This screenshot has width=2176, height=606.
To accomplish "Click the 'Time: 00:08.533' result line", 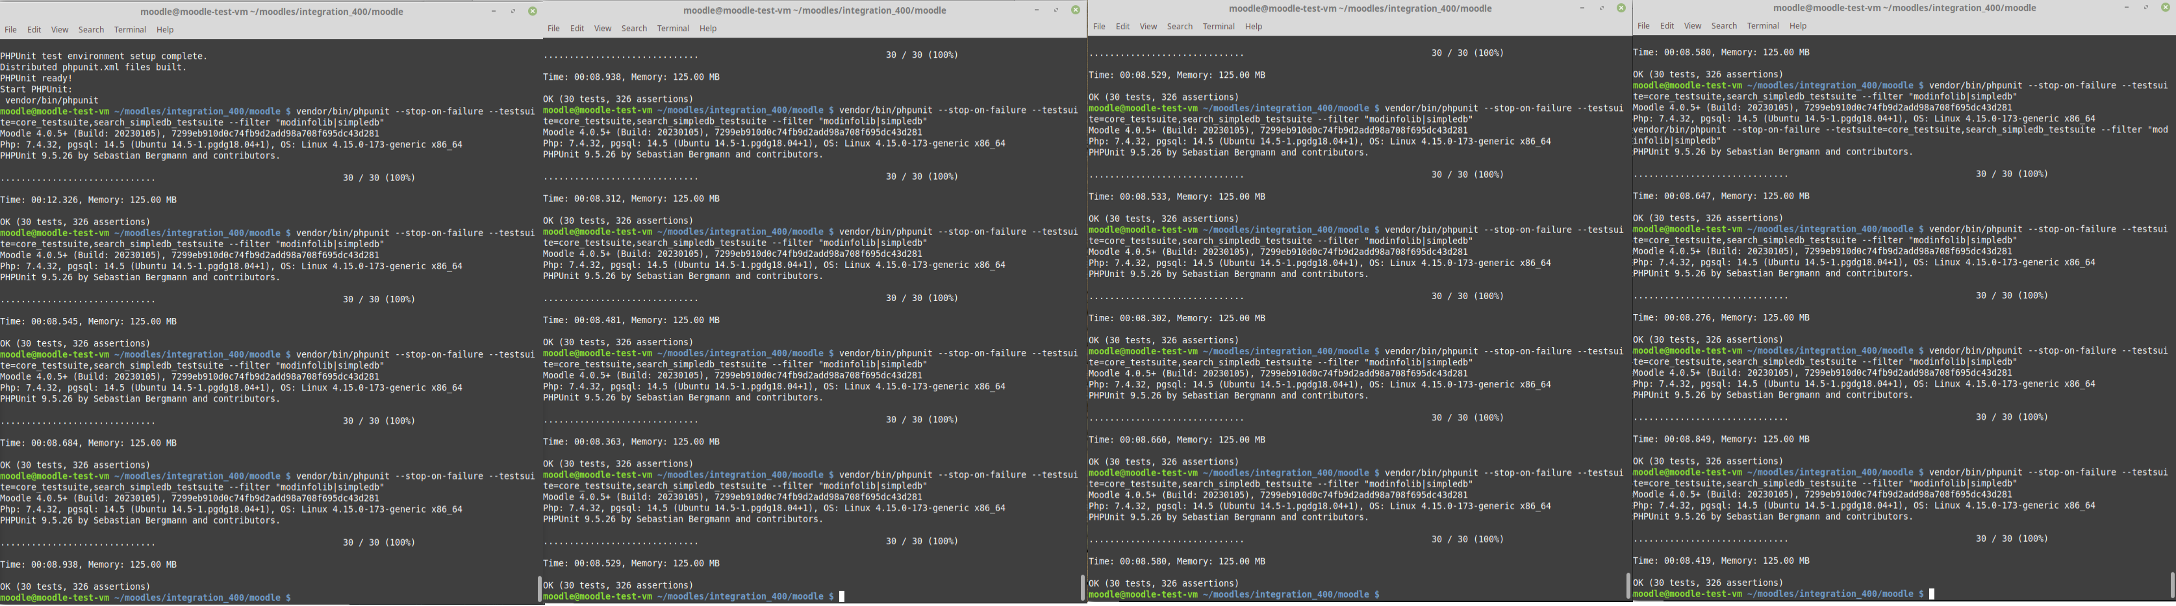I will point(1178,197).
